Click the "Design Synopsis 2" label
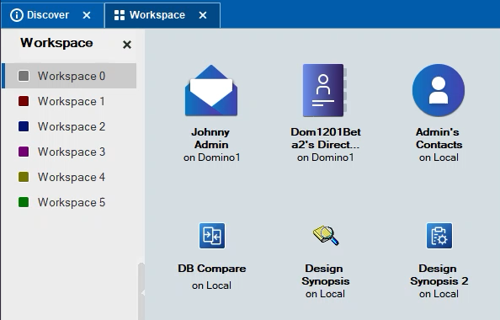This screenshot has height=320, width=500. pyautogui.click(x=439, y=275)
